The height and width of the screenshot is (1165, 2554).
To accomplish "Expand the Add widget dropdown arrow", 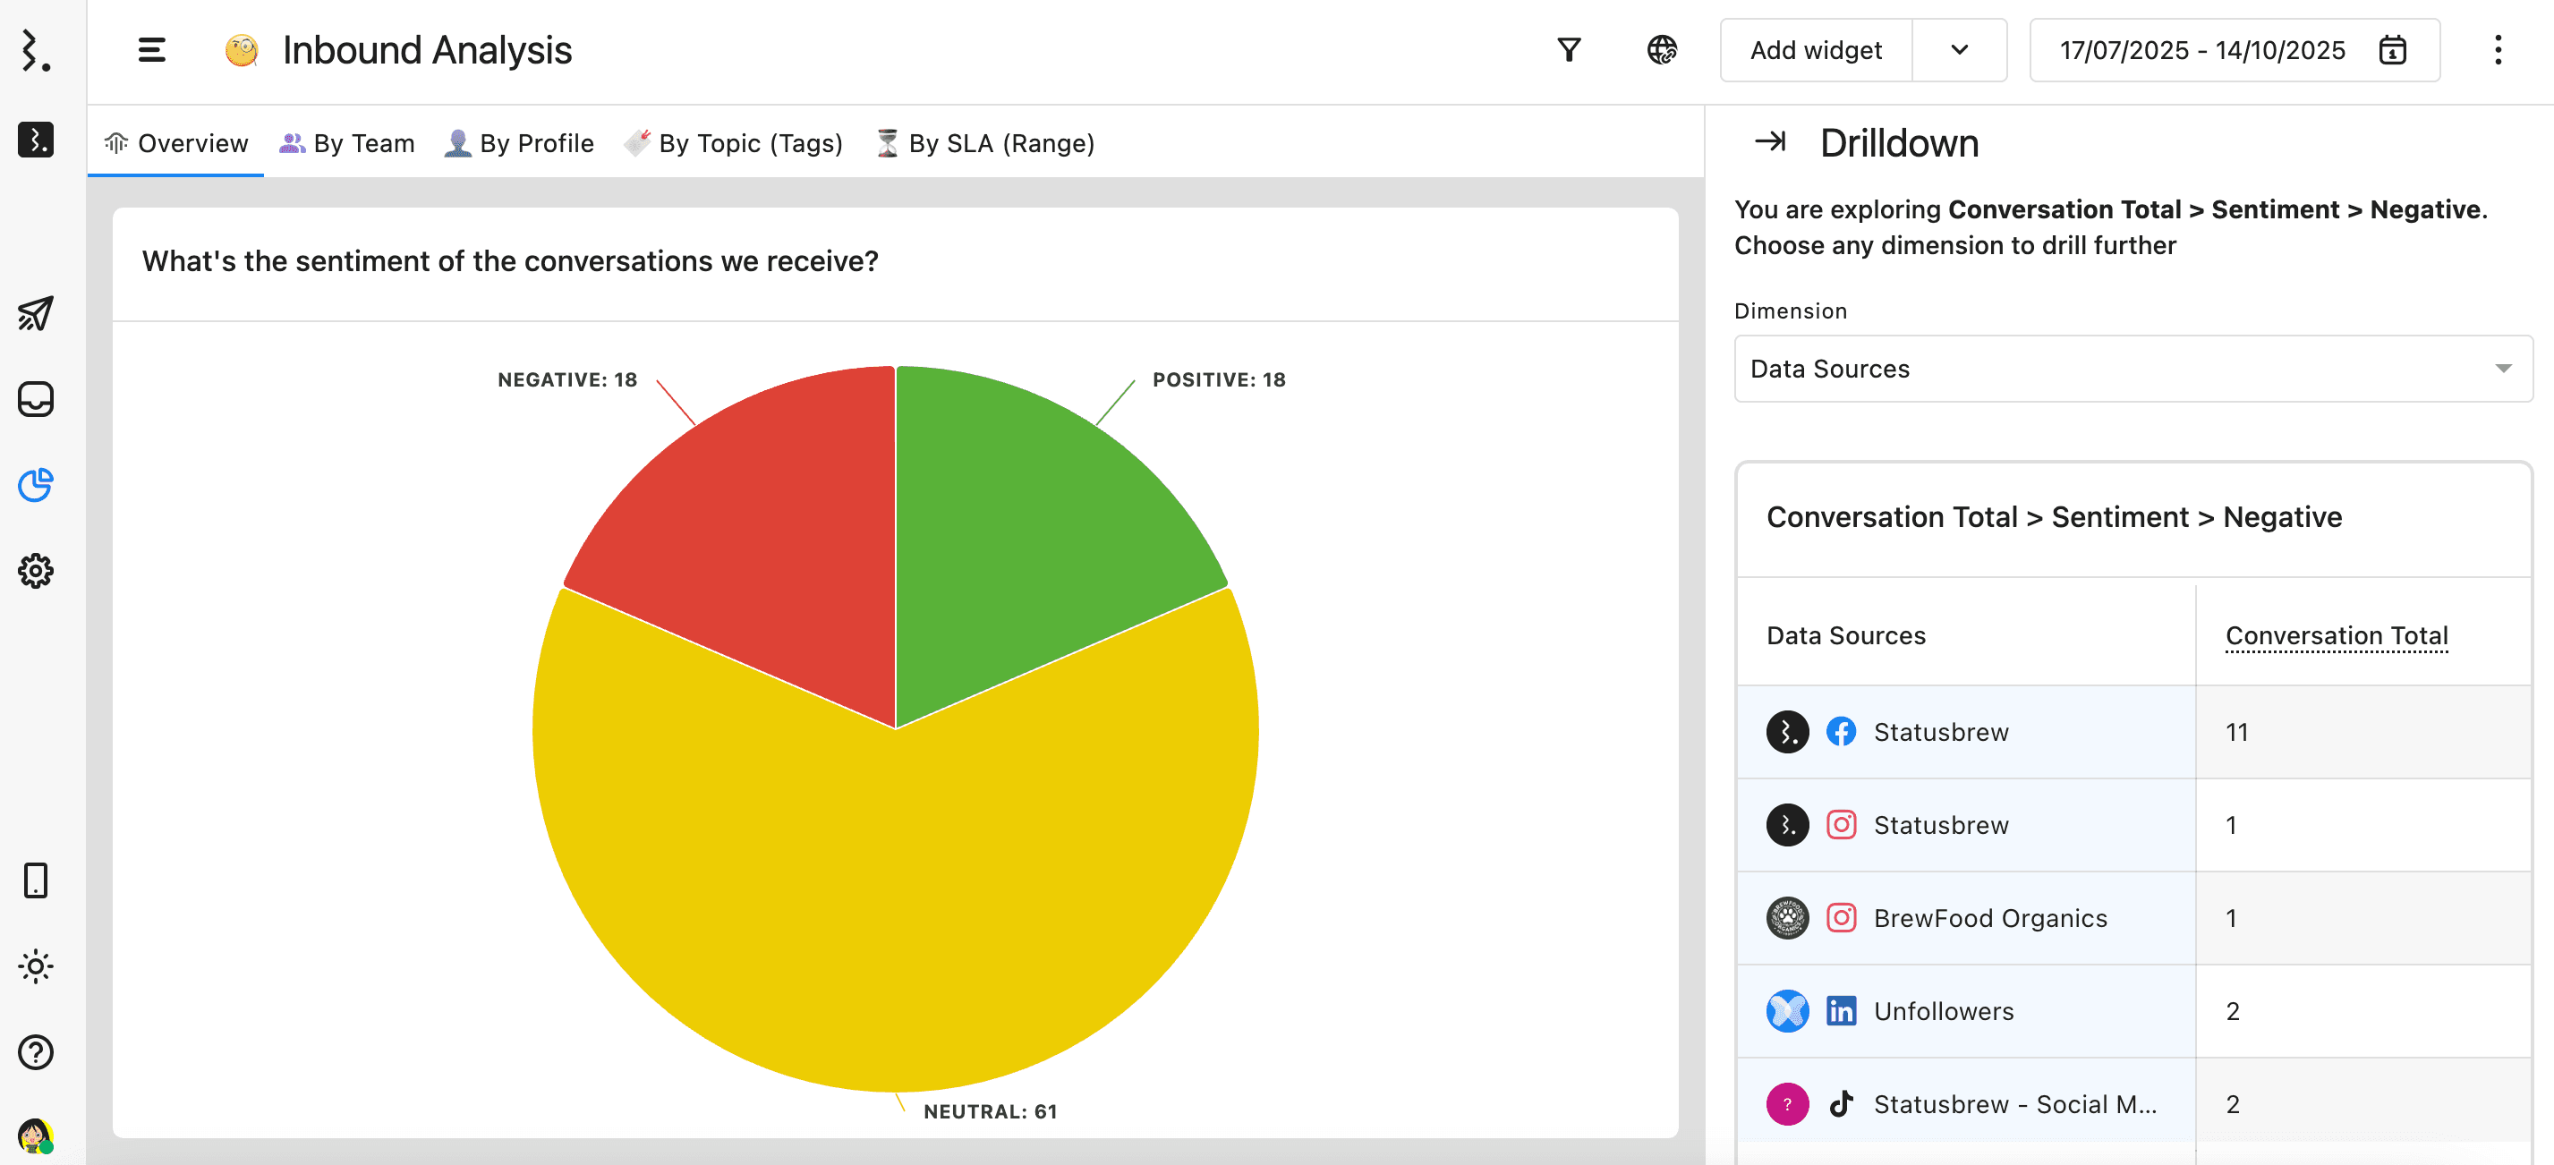I will click(1958, 49).
